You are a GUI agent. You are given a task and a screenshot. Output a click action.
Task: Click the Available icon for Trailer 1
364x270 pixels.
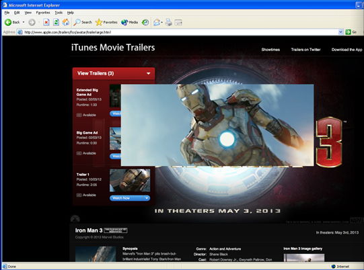pyautogui.click(x=79, y=195)
